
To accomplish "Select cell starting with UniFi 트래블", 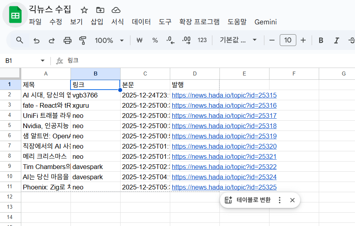I will click(x=46, y=116).
